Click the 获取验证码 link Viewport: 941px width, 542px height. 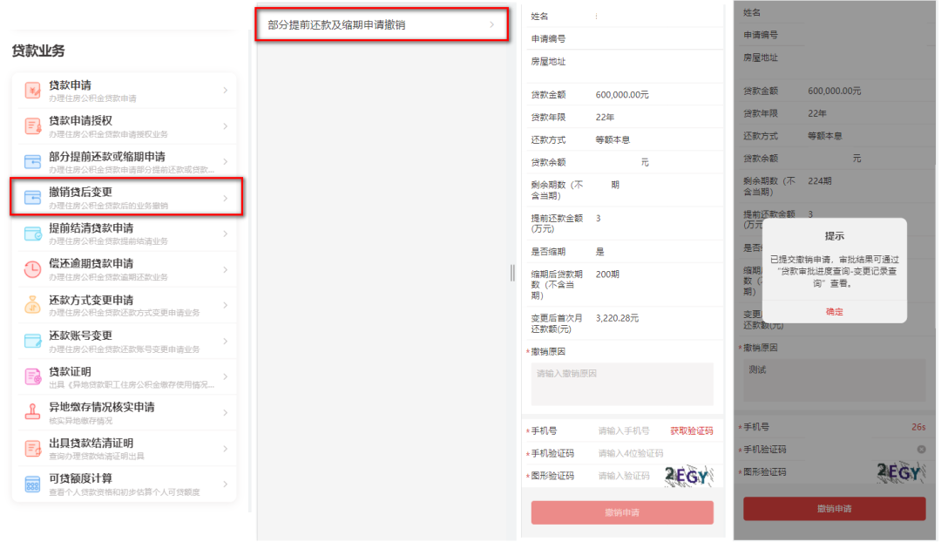(x=691, y=430)
